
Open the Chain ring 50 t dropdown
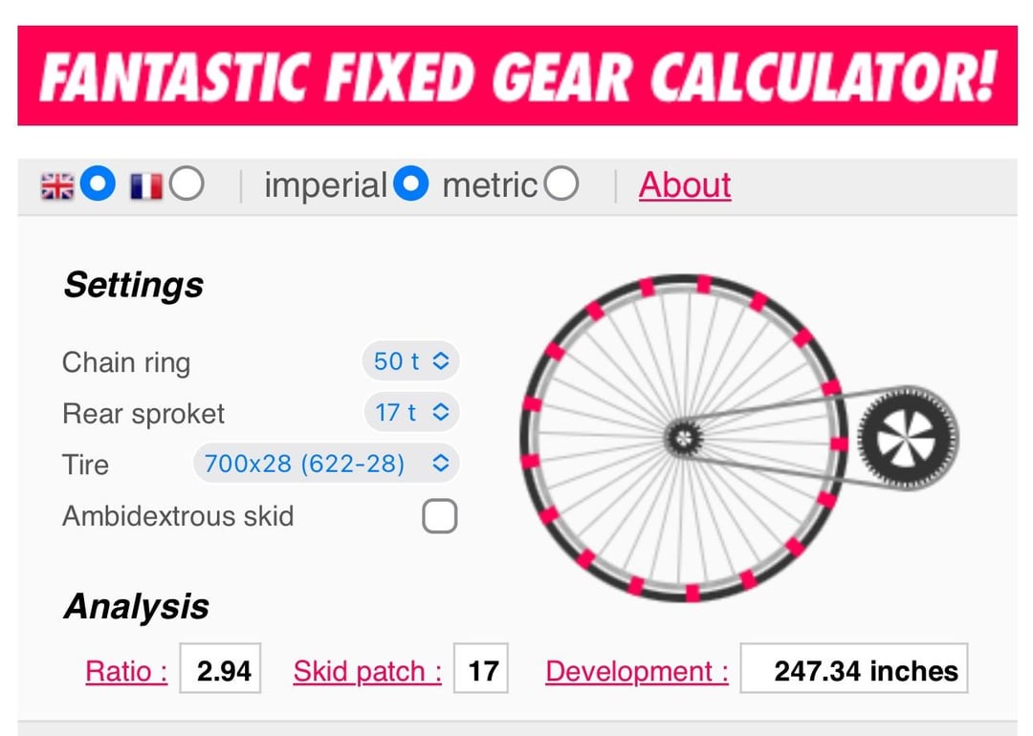pos(410,360)
